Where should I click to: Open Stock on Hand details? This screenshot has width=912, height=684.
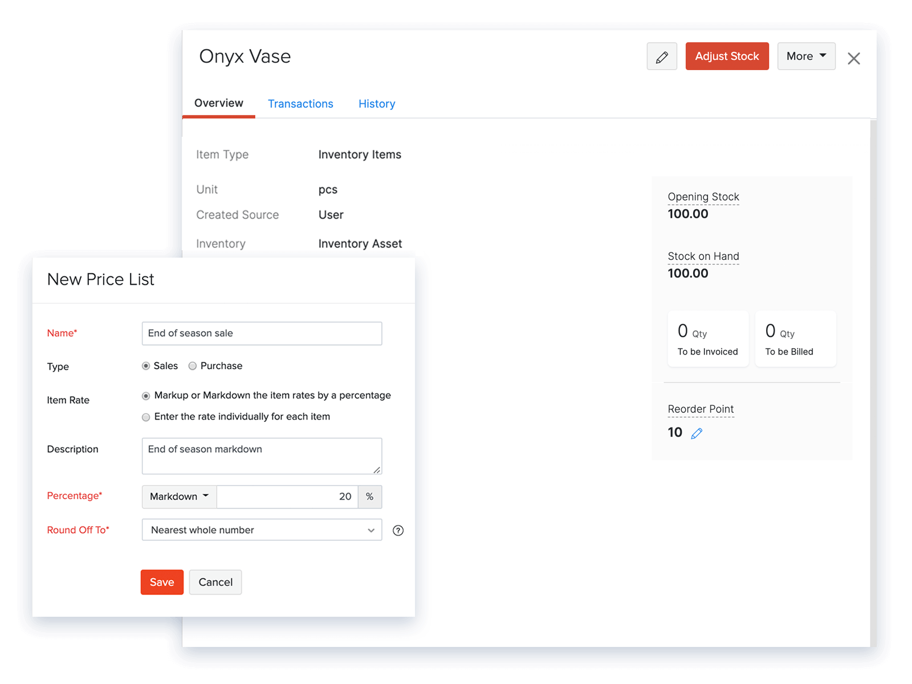click(x=703, y=256)
